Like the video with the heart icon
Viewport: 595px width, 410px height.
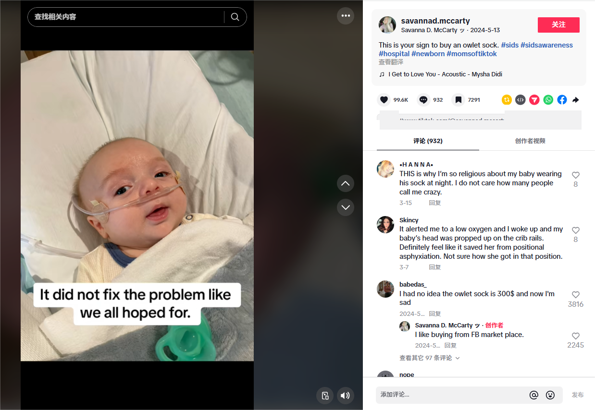384,100
